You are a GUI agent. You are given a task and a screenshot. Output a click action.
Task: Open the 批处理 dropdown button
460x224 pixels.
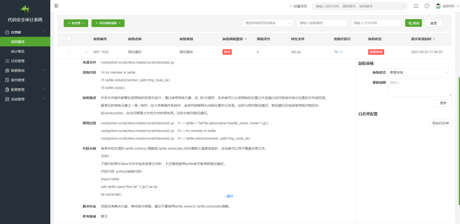point(76,23)
